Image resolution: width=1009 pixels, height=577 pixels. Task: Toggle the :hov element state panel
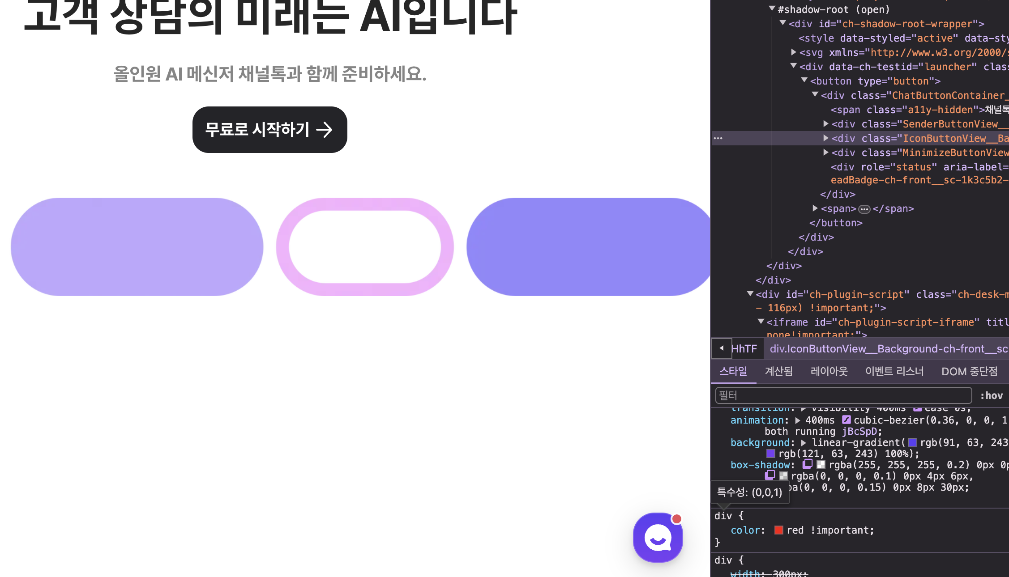pyautogui.click(x=991, y=395)
